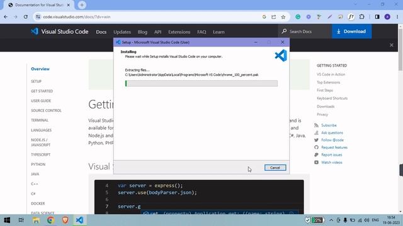Open Chrome three-dot menu
Image resolution: width=403 pixels, height=226 pixels.
397,17
